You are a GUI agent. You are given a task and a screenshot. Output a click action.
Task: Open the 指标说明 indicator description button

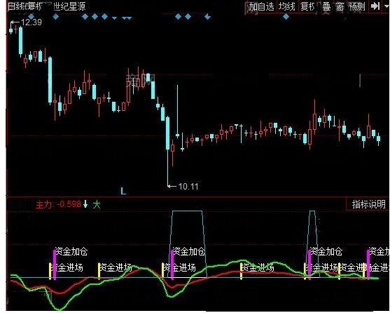(x=368, y=204)
